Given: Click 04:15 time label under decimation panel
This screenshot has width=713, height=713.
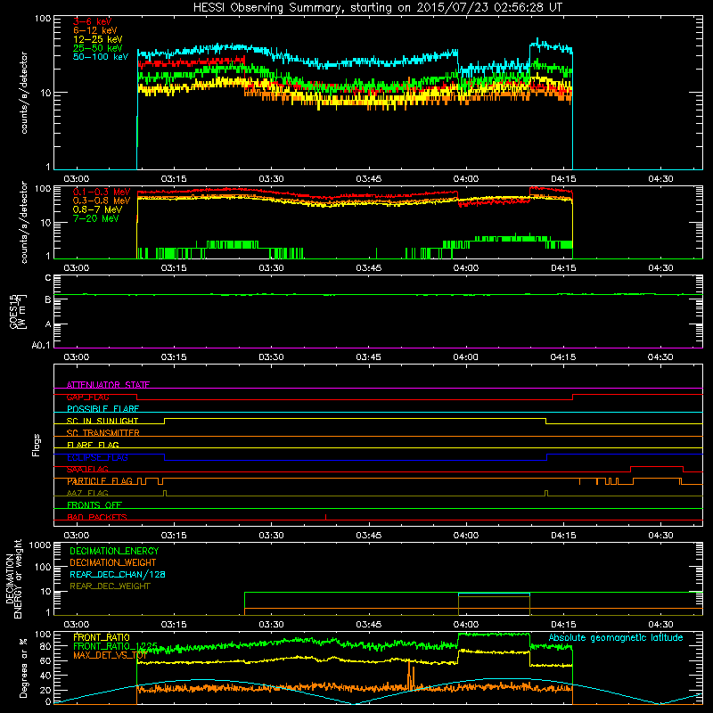Looking at the screenshot, I should (x=563, y=625).
